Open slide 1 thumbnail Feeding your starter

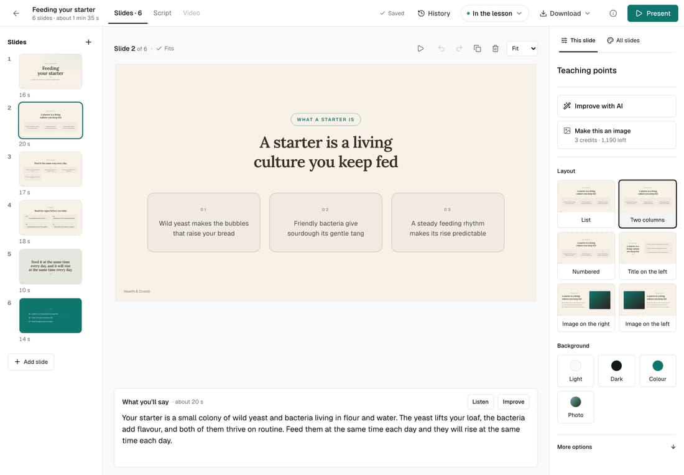[x=50, y=71]
